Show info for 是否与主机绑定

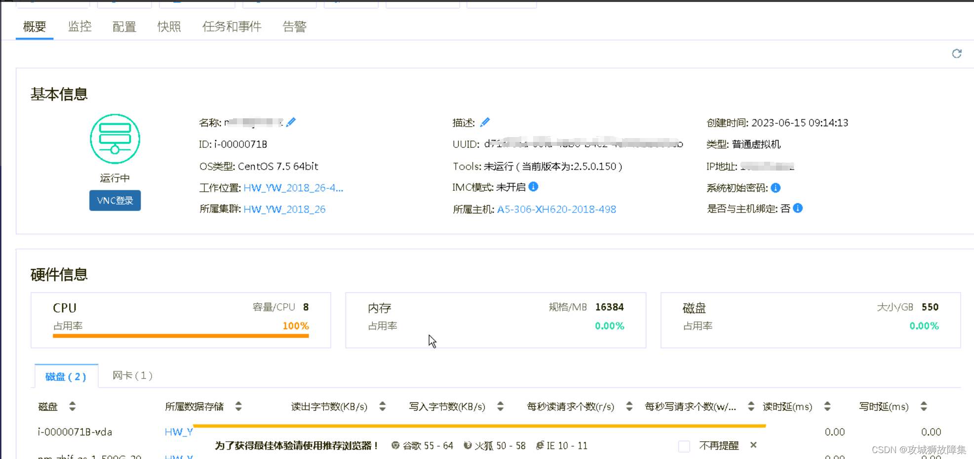(x=798, y=208)
